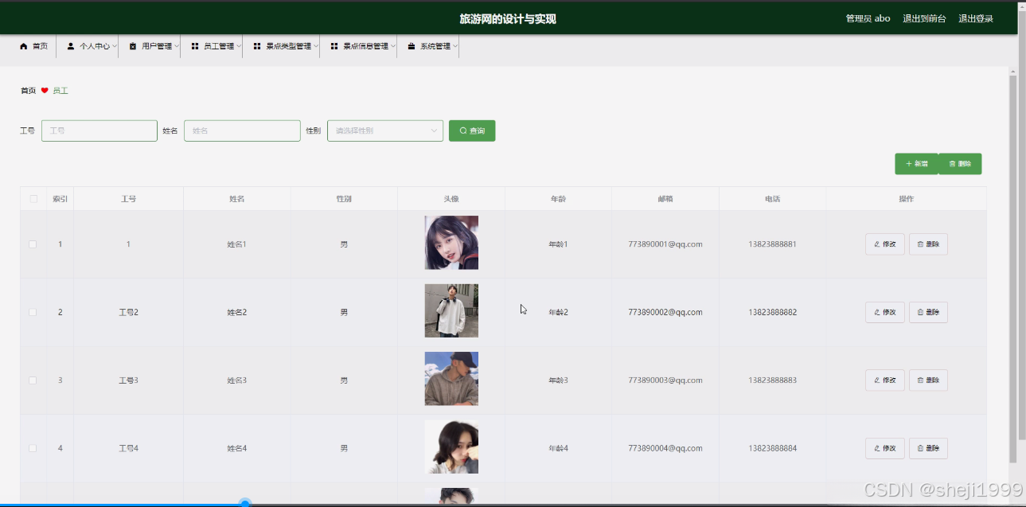
Task: Click the page title 旅游网的设计与实现
Action: click(508, 18)
